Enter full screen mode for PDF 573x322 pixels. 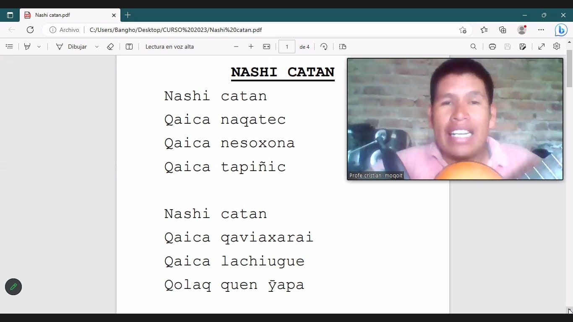[542, 47]
